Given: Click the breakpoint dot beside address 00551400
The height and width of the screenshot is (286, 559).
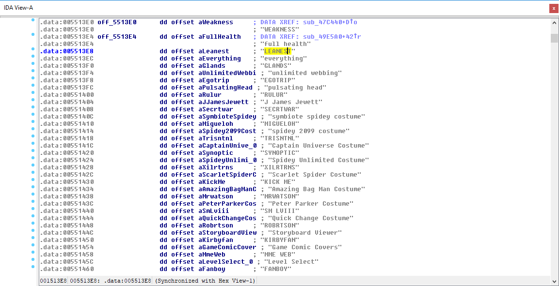Looking at the screenshot, I should 33,93.
